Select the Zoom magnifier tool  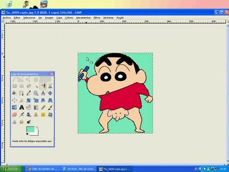point(36,93)
